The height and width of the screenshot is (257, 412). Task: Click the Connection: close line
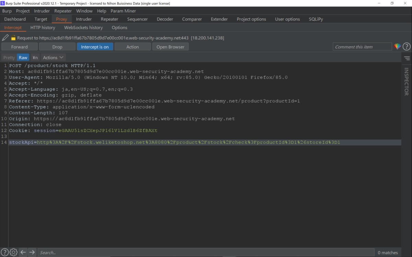tap(35, 125)
